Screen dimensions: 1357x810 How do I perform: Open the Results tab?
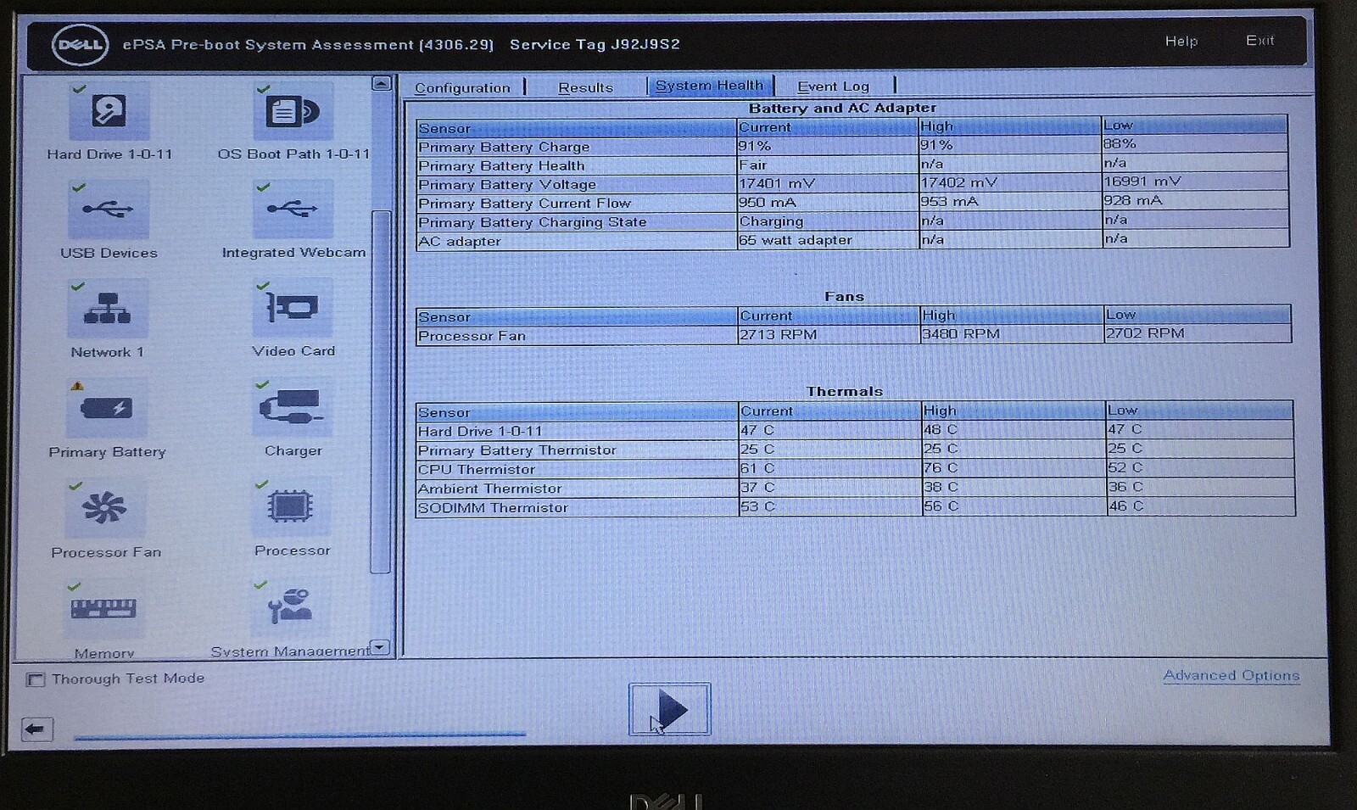[x=585, y=87]
